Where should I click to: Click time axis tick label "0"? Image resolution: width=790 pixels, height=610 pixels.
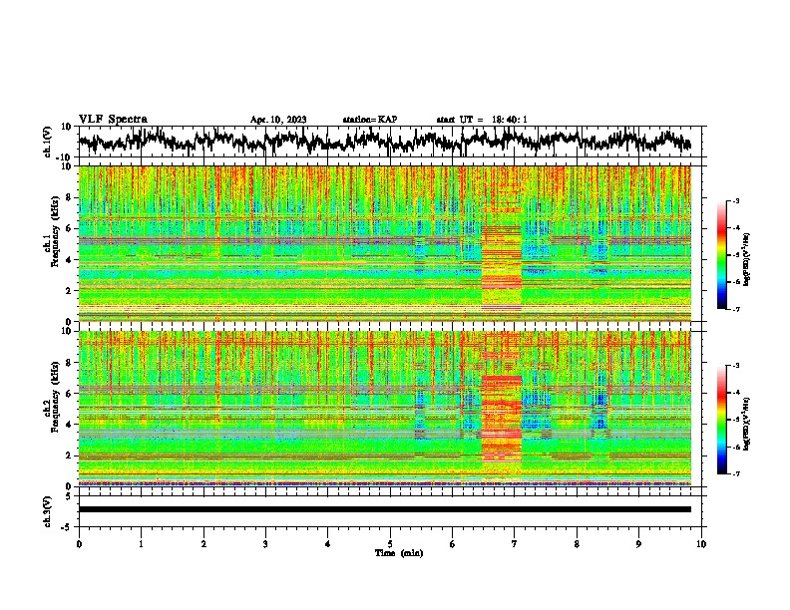[79, 544]
